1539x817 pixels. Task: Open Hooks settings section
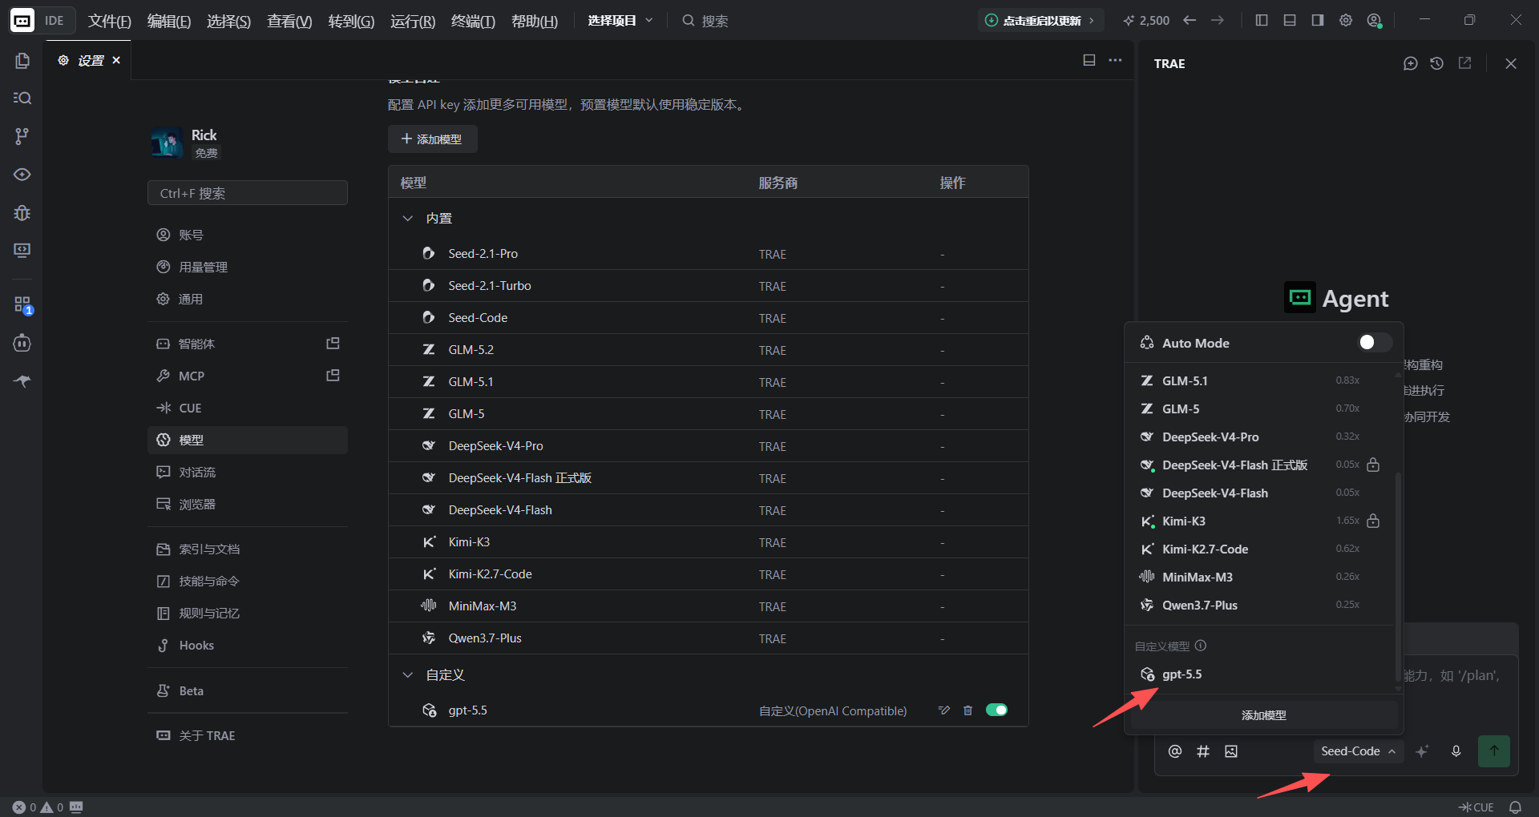pos(248,646)
